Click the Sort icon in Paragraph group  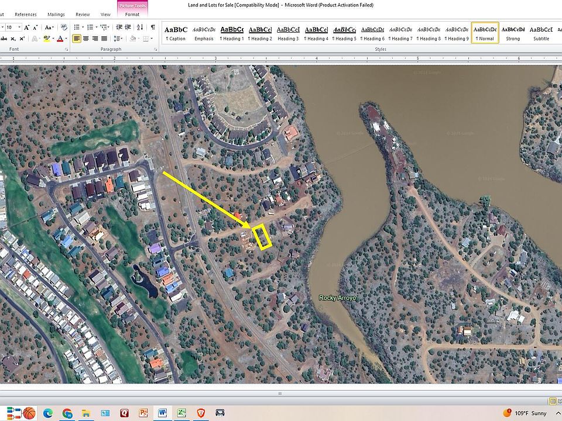click(140, 27)
